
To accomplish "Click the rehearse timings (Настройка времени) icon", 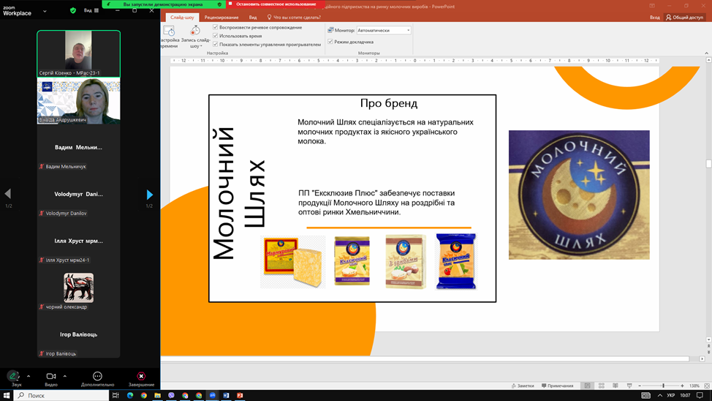I will [169, 31].
